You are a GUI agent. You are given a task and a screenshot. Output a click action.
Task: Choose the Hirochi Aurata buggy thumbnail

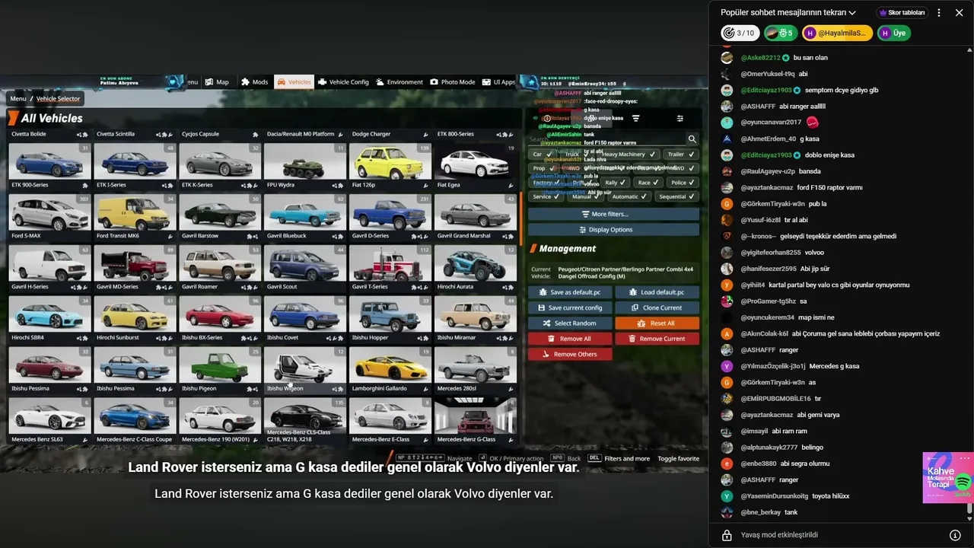click(x=475, y=268)
